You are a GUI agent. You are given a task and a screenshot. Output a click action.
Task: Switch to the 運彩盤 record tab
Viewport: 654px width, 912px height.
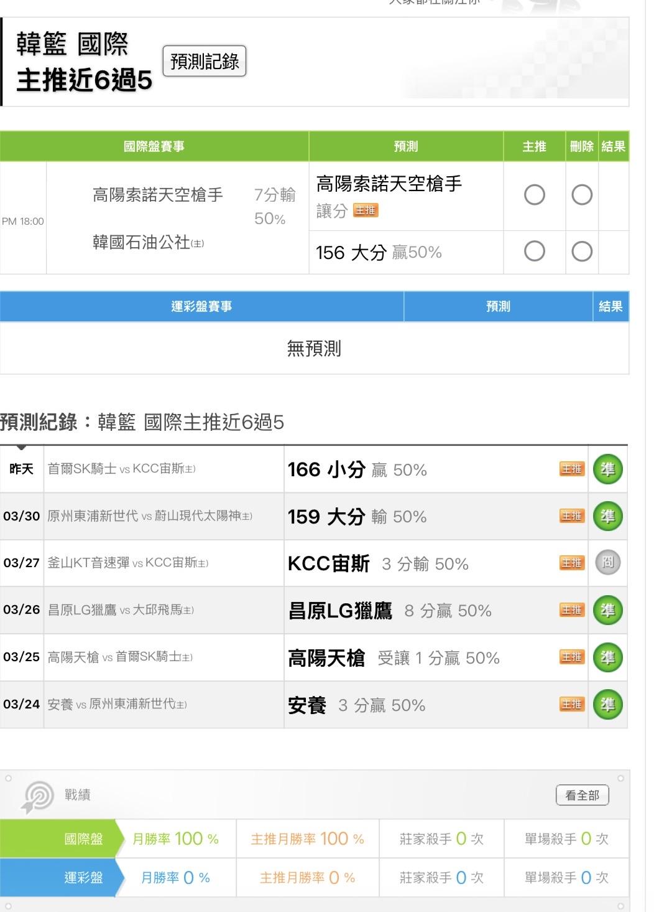(83, 878)
